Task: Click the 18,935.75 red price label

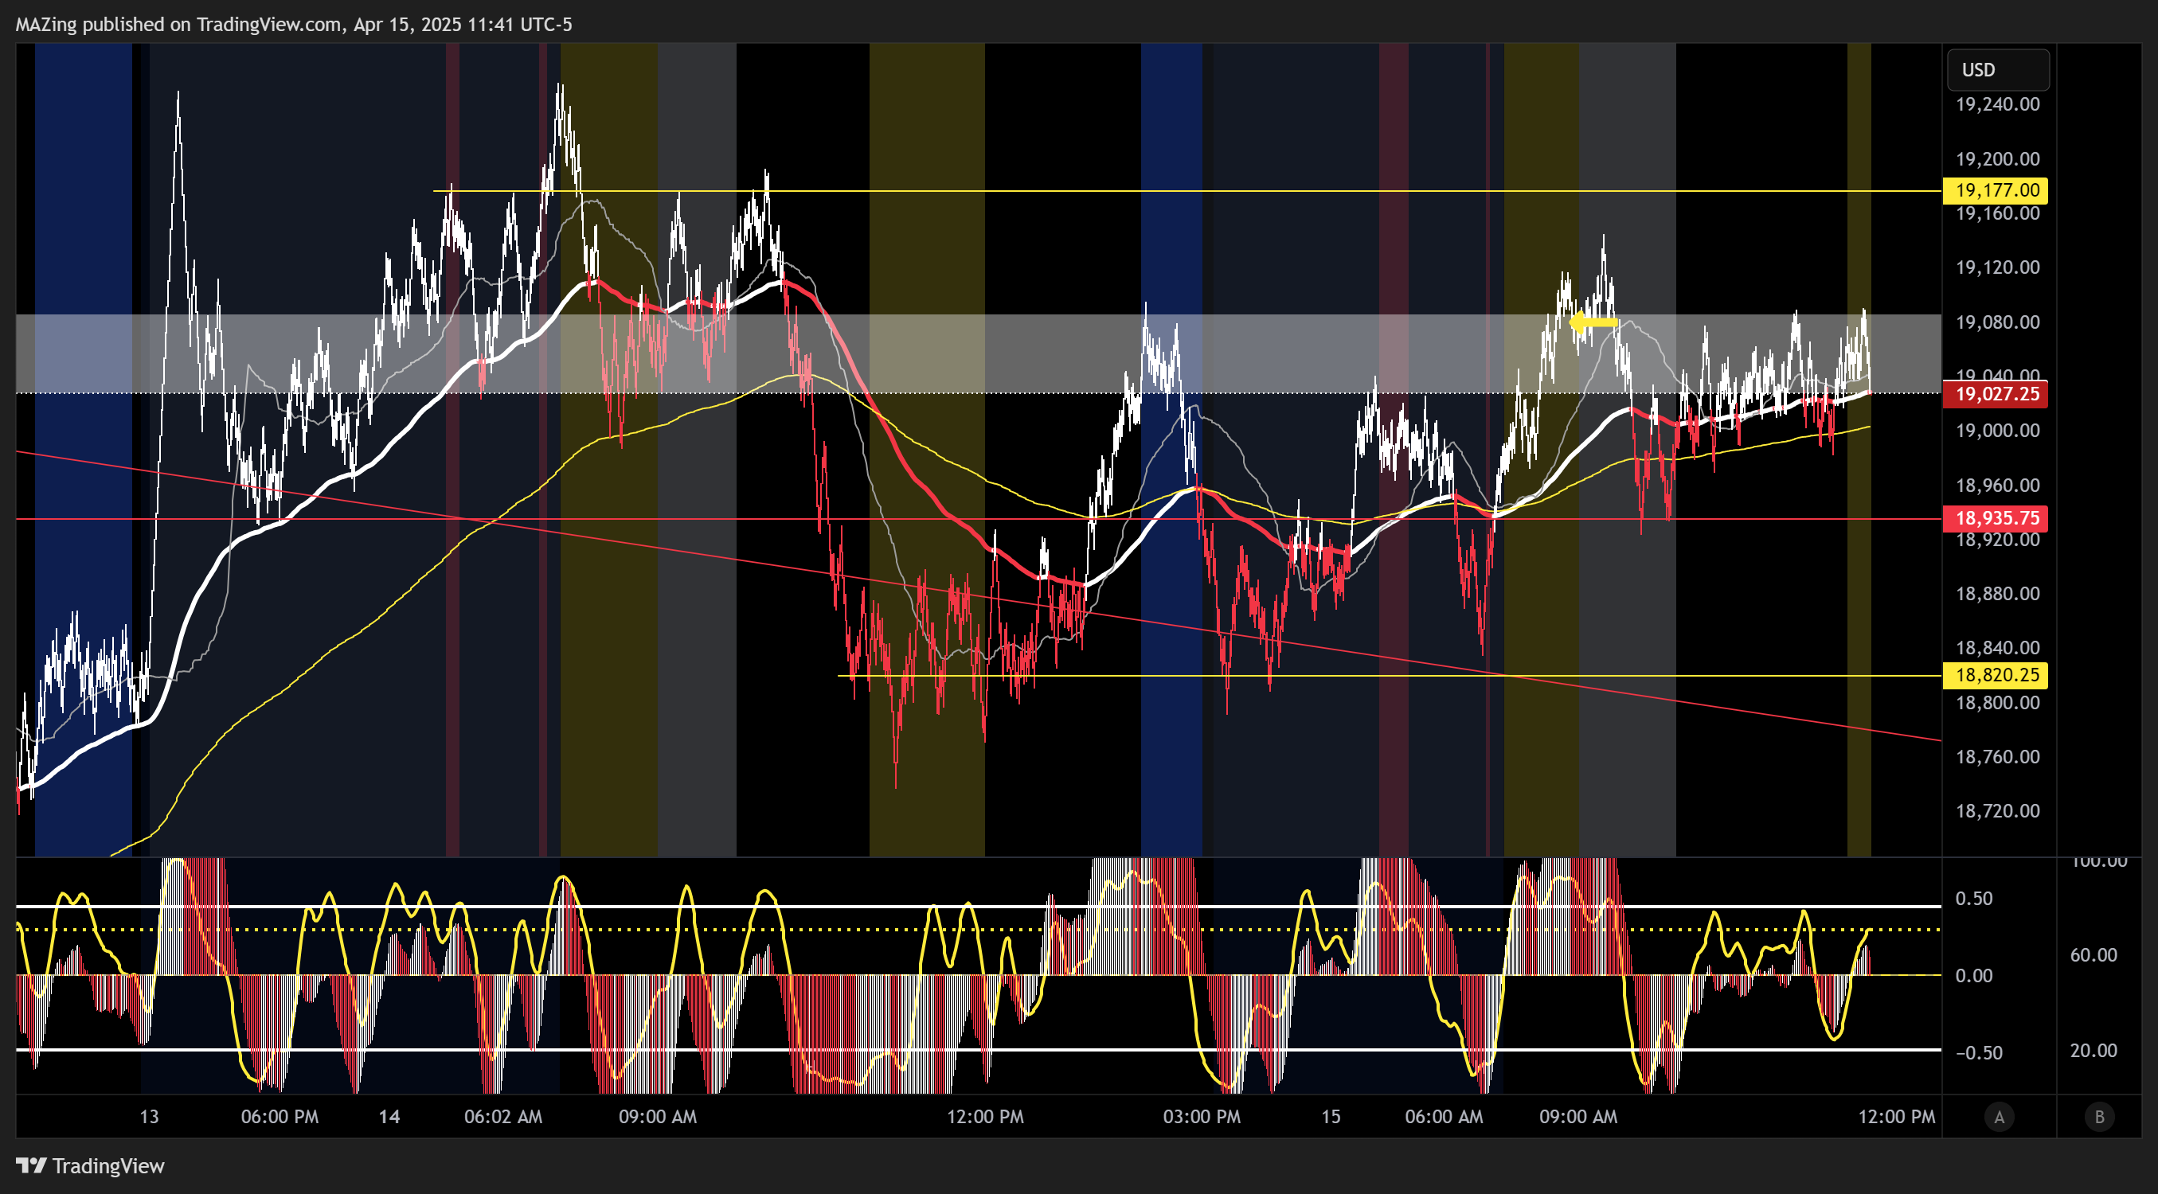Action: click(1996, 518)
